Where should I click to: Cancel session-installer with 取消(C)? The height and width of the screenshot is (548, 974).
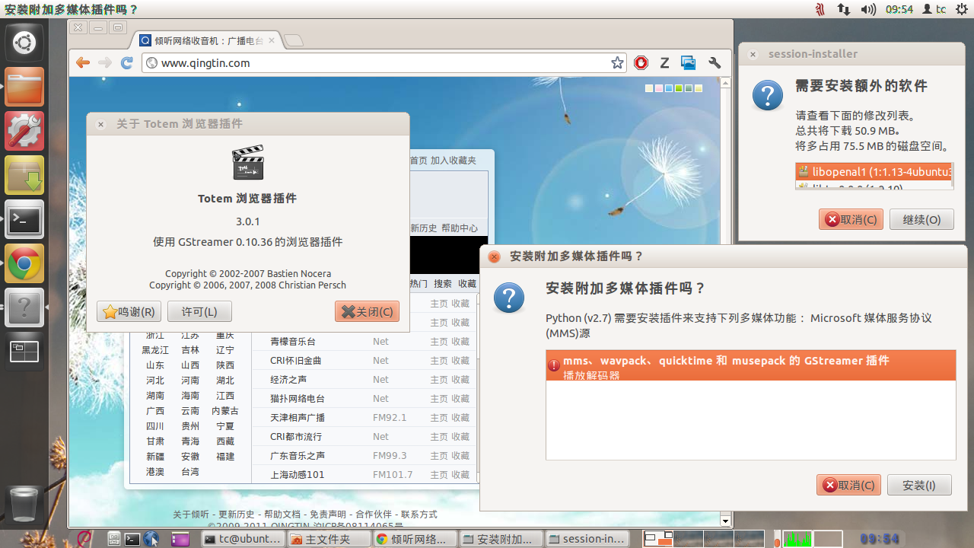point(851,219)
